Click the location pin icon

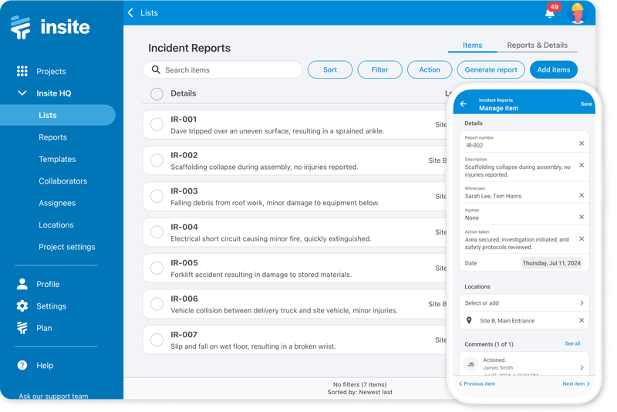469,320
